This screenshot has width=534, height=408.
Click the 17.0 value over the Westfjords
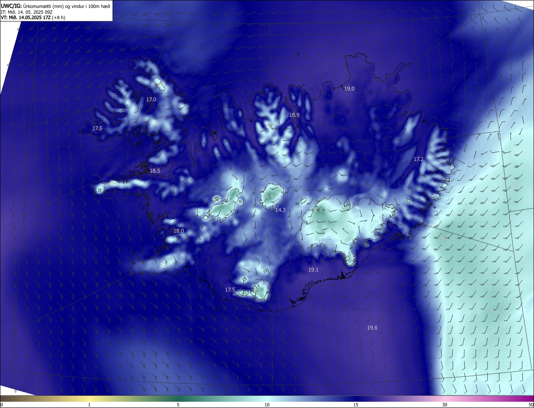151,99
